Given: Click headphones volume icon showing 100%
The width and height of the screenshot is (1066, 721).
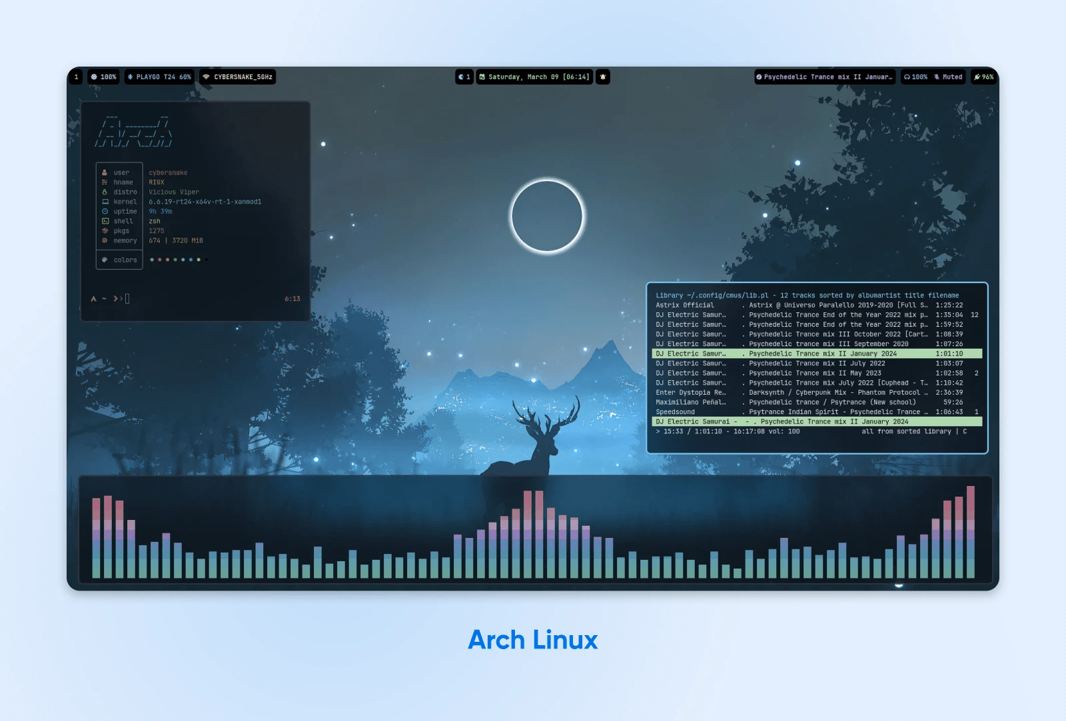Looking at the screenshot, I should pos(907,77).
